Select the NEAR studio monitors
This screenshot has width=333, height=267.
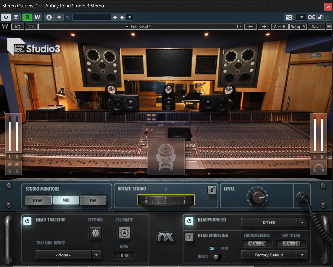click(38, 200)
